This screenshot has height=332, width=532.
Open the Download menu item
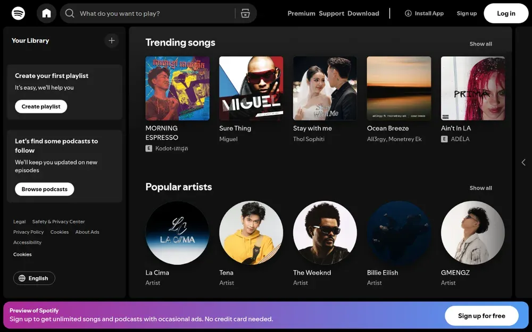pyautogui.click(x=363, y=14)
